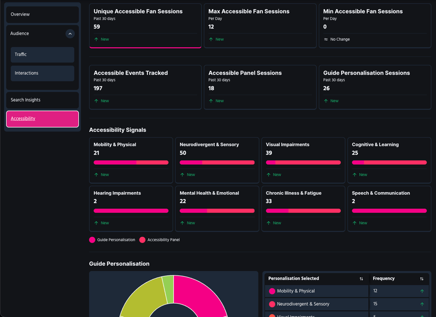Collapse the Audience section chevron
Screen dimensions: 436x317
point(70,34)
